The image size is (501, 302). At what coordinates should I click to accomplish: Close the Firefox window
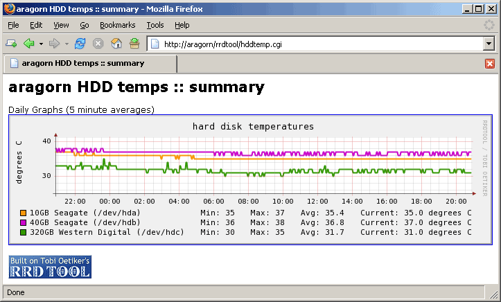point(491,8)
